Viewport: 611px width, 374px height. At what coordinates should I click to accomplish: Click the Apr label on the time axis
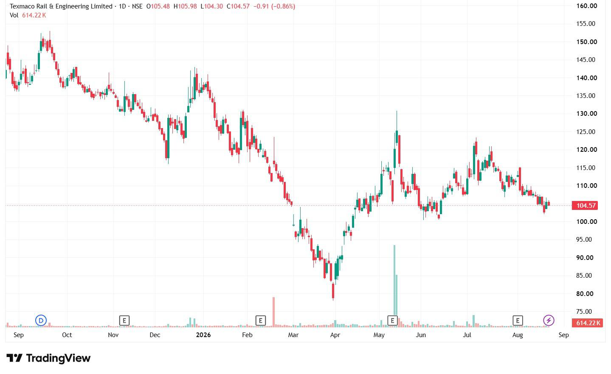[335, 335]
